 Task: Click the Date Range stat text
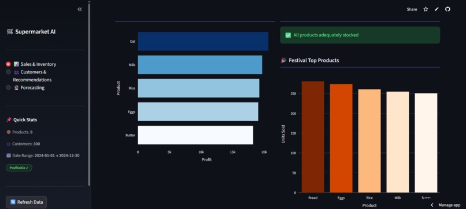tap(46, 155)
